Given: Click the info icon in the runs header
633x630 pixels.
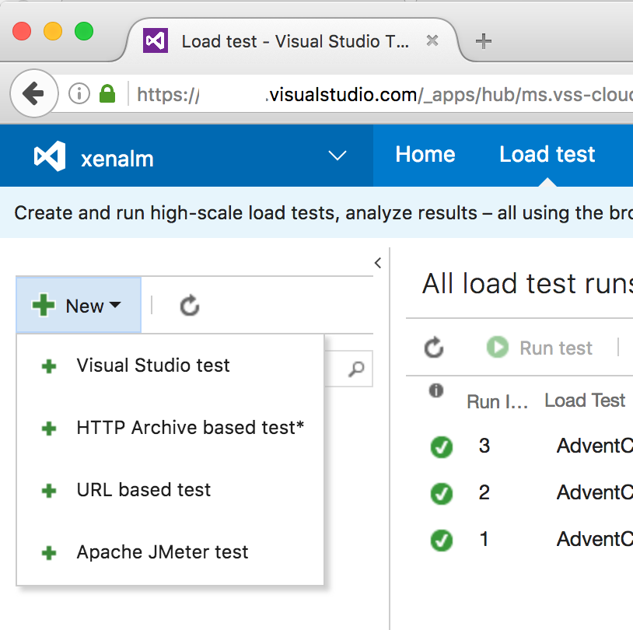Looking at the screenshot, I should click(x=436, y=391).
